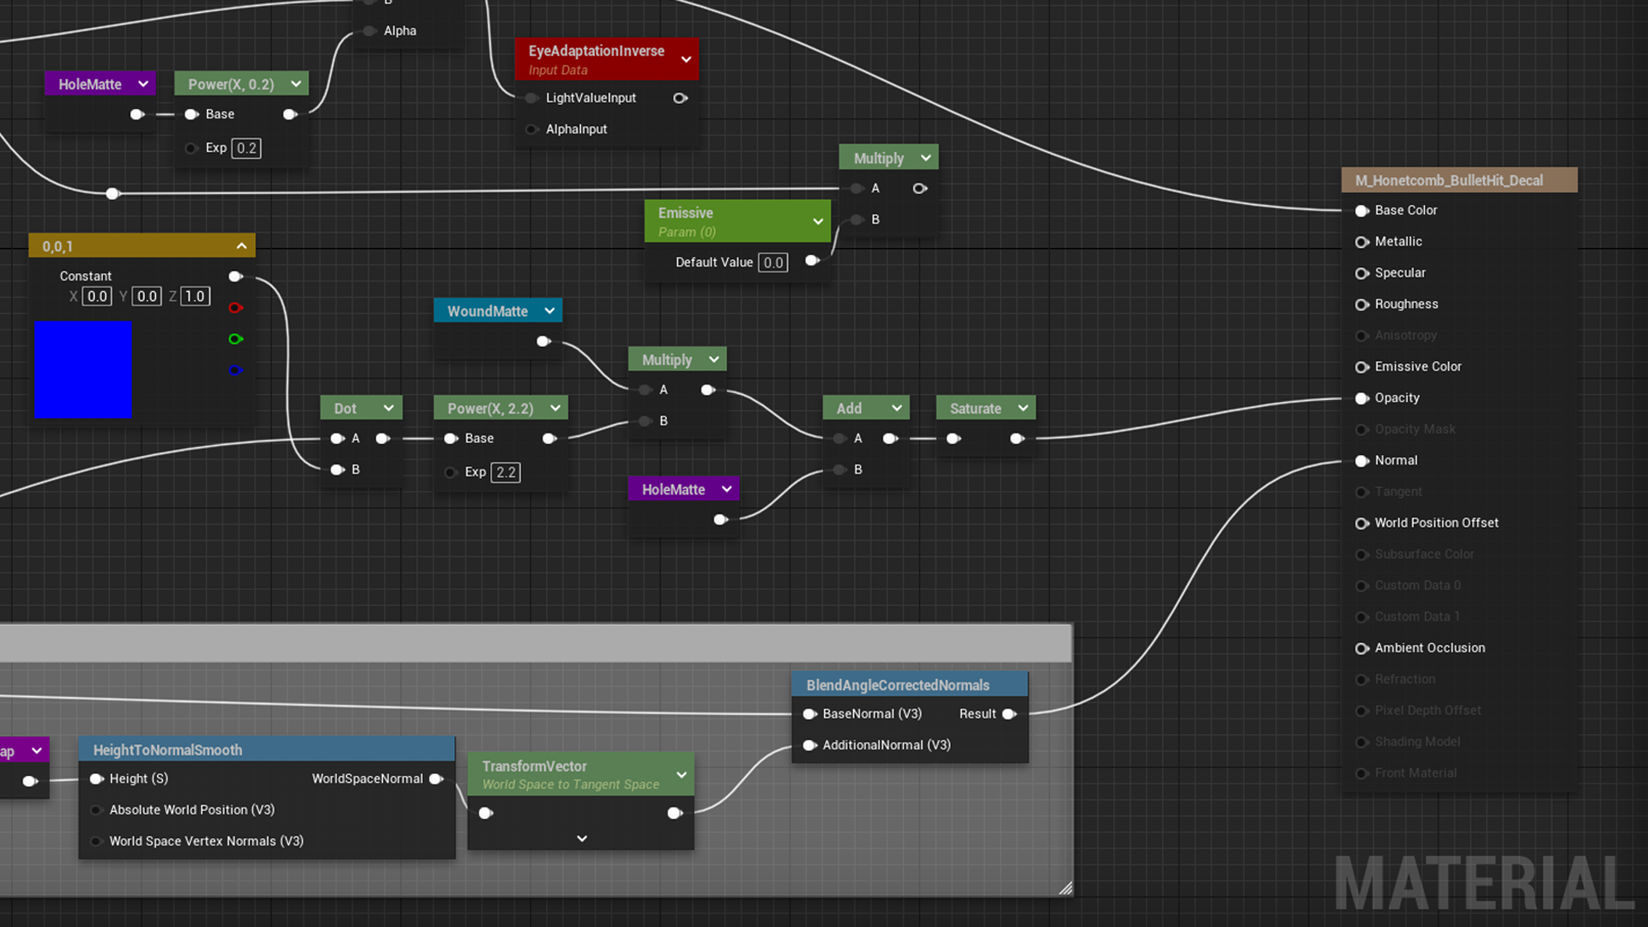The image size is (1648, 927).
Task: Click the Emissive Default Value field
Action: coord(772,263)
